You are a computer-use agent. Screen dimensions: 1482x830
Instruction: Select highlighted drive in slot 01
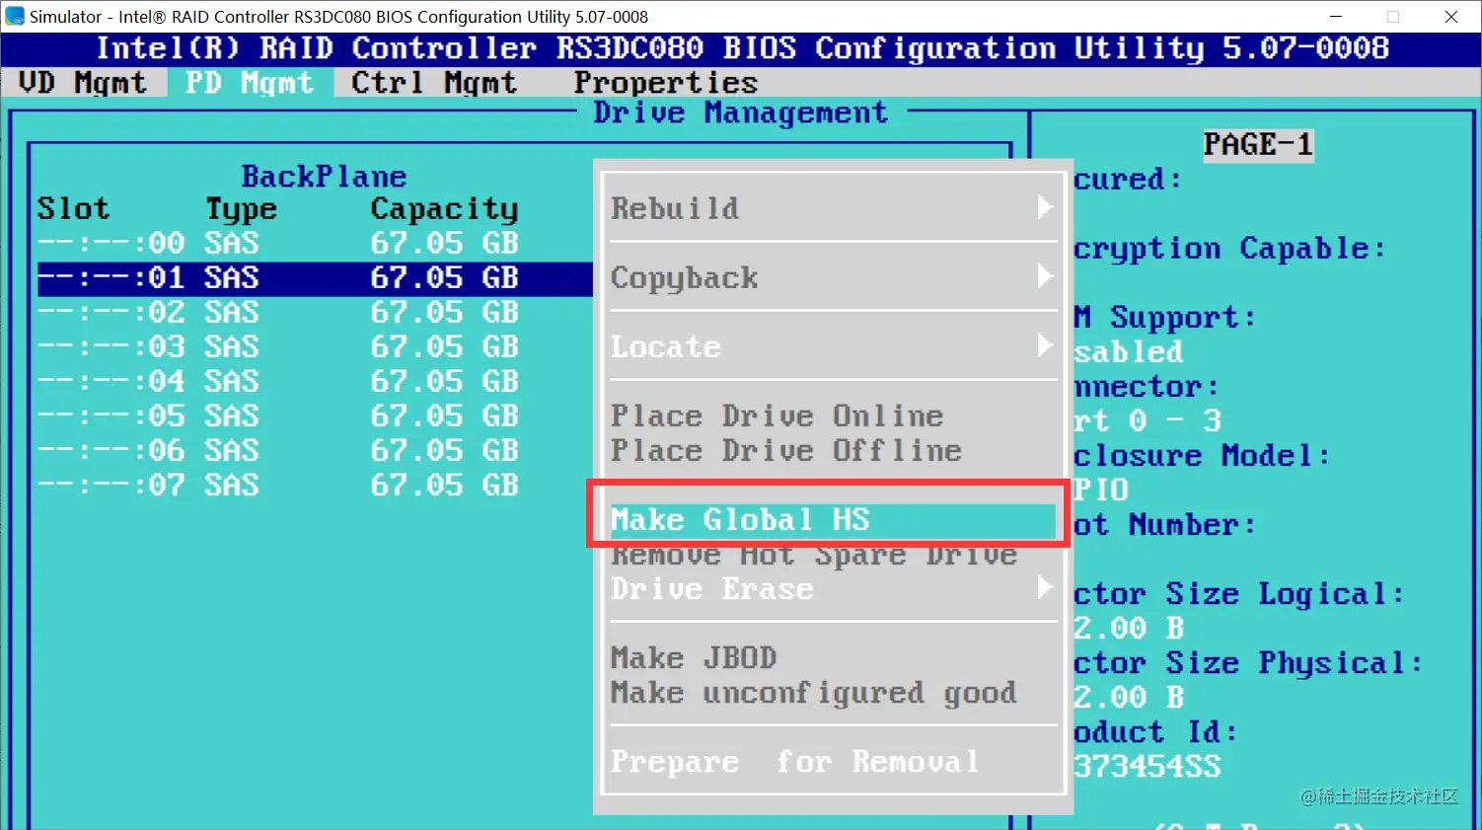pos(315,278)
